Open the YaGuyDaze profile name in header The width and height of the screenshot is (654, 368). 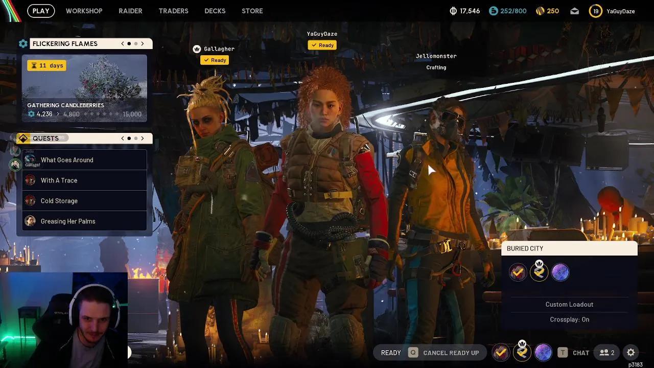(x=620, y=11)
